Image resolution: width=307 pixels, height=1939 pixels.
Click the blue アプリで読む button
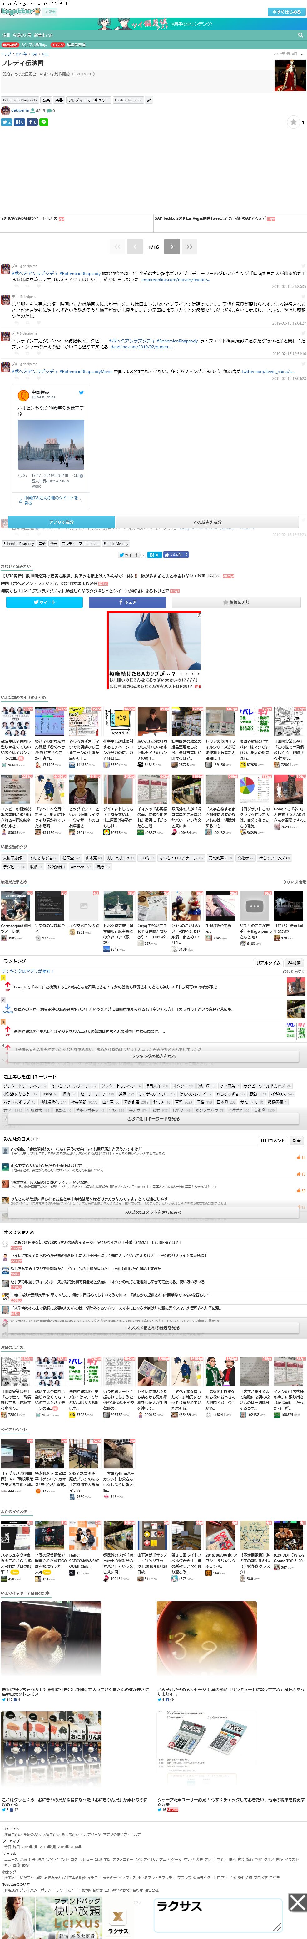pos(62,522)
